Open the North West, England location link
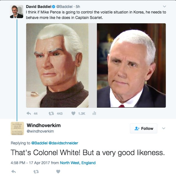Screen dimensions: 176x182 [78, 163]
